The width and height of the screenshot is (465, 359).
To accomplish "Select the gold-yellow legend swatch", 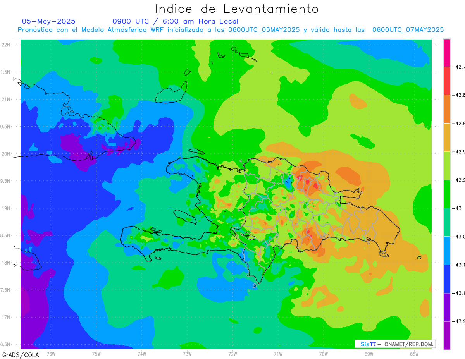I will [x=447, y=137].
